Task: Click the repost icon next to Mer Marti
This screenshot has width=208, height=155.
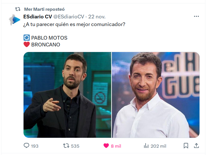Action: pos(18,9)
